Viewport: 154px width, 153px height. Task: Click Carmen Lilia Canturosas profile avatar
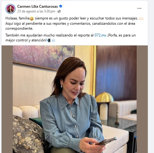(11, 9)
